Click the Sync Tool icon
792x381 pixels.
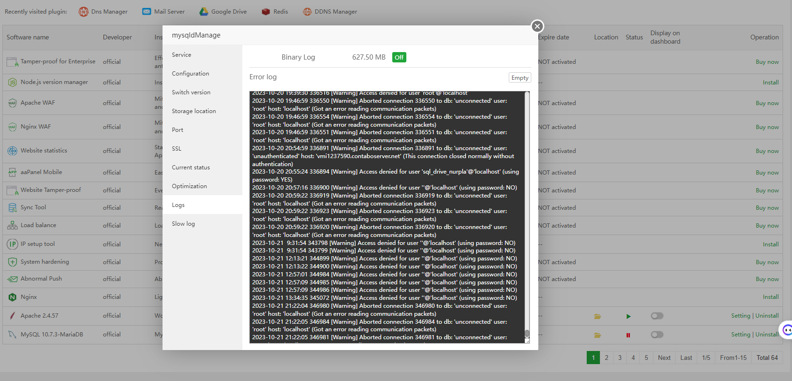(12, 208)
